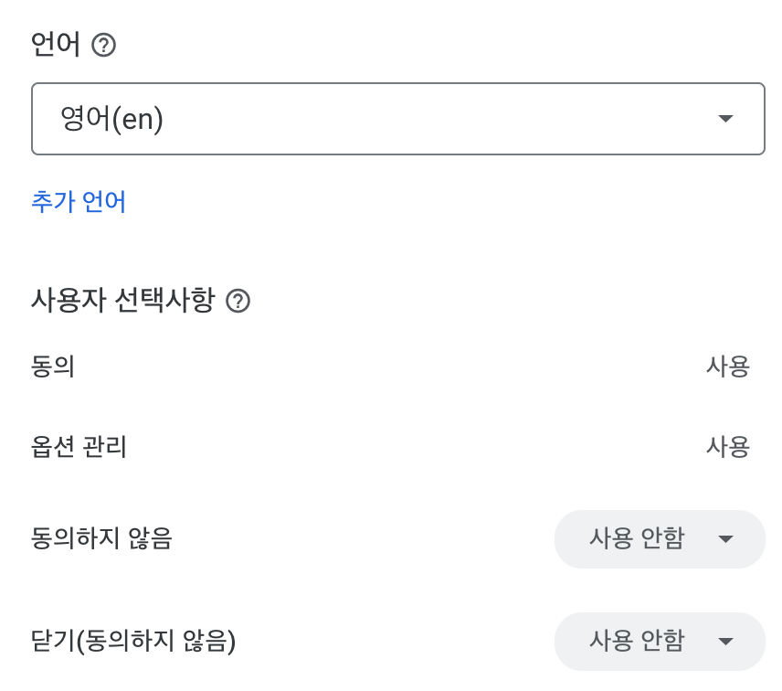Click 사용 안함 text on the 닫기(동의하지 않음) row

point(637,642)
